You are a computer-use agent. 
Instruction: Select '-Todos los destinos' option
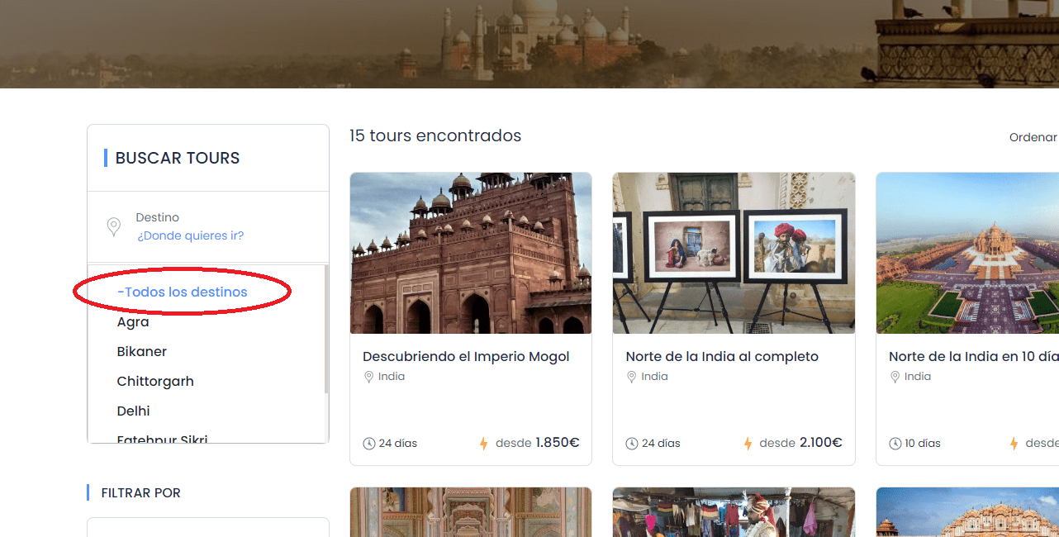click(183, 292)
